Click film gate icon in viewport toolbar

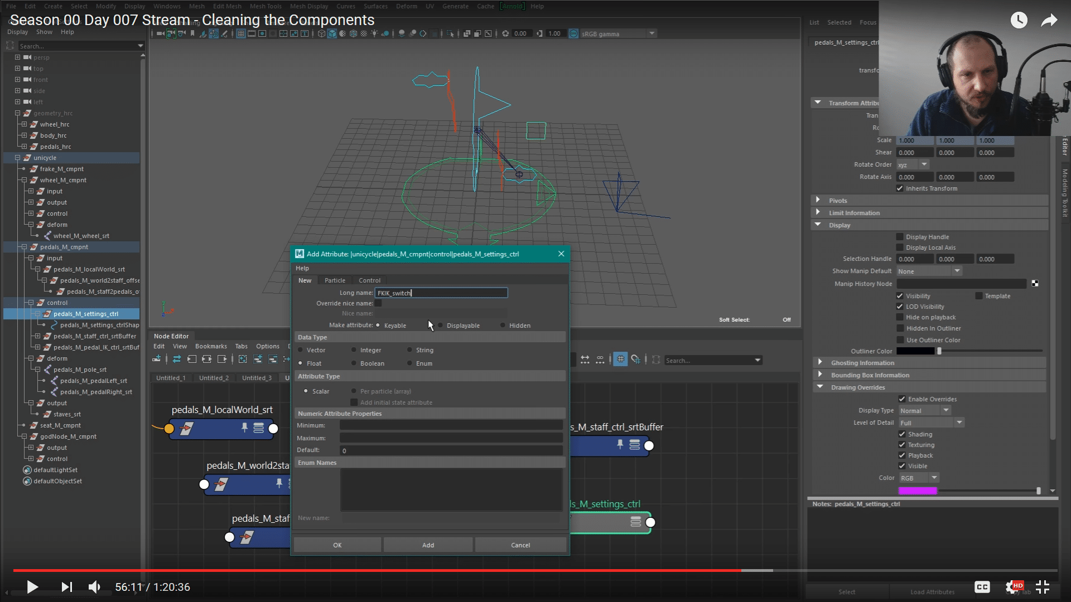click(x=252, y=33)
